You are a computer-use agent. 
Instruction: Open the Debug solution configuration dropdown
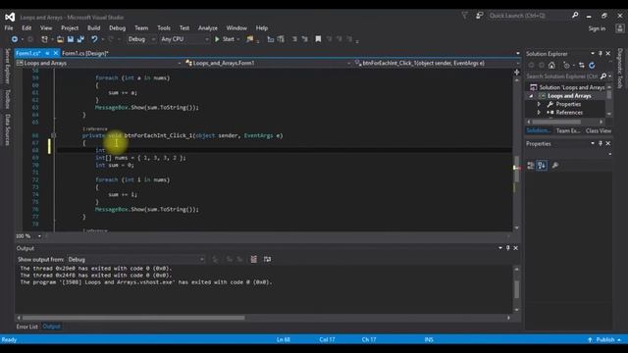141,39
